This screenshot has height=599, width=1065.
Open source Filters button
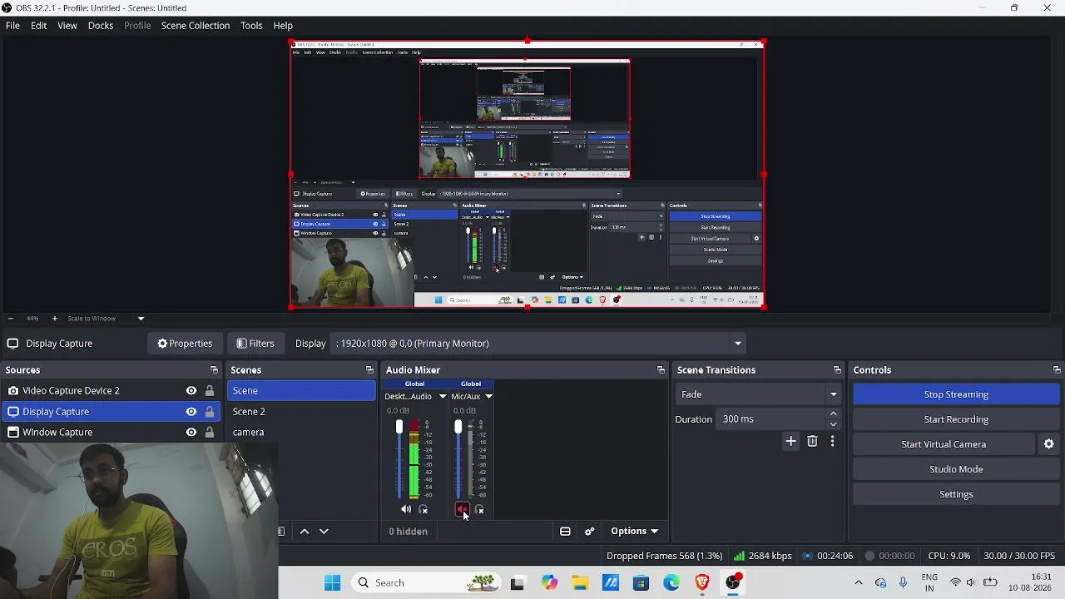point(255,344)
